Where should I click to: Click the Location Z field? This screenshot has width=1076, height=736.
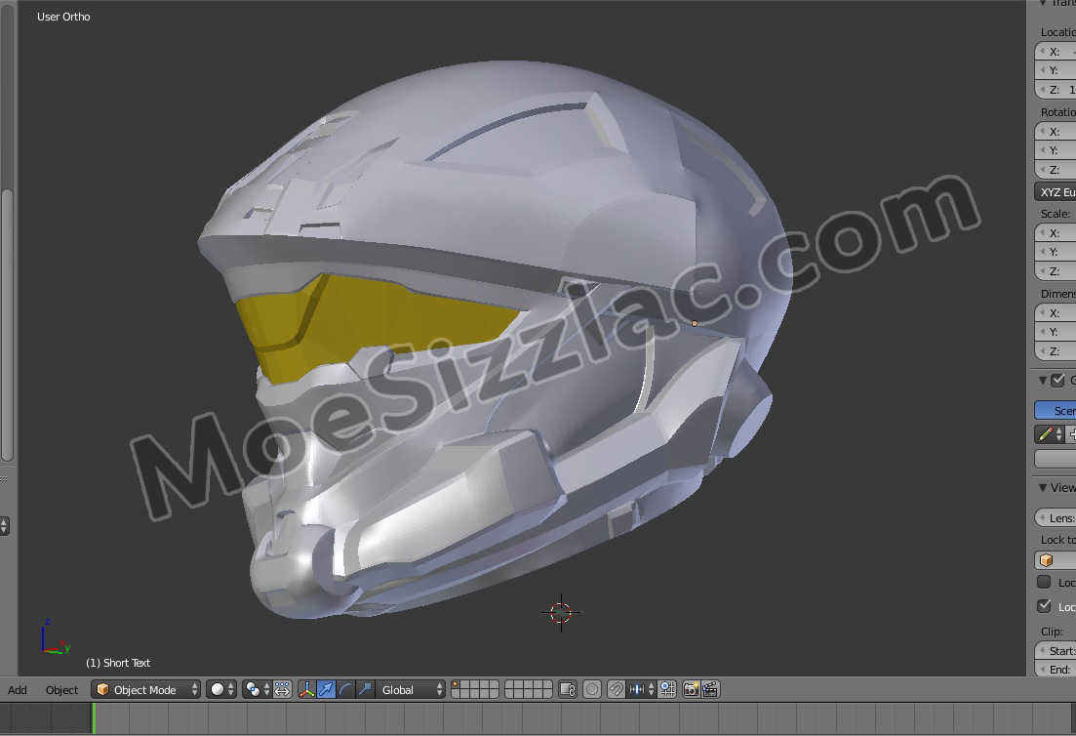(x=1056, y=89)
